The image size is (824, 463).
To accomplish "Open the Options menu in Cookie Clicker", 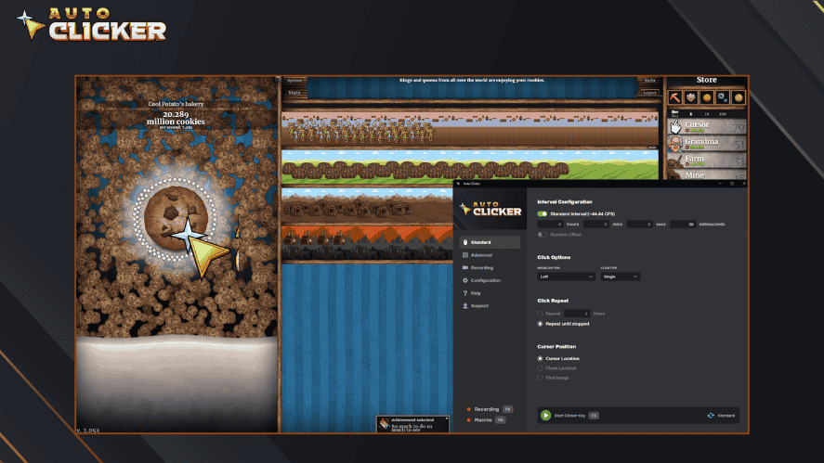I will 294,81.
